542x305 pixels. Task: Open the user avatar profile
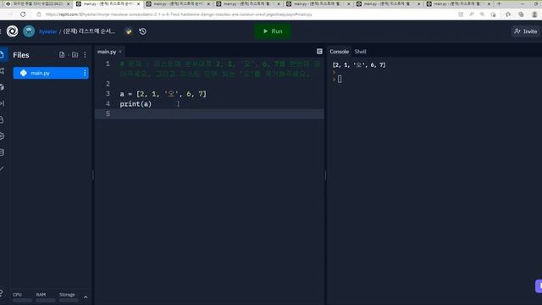pos(29,31)
